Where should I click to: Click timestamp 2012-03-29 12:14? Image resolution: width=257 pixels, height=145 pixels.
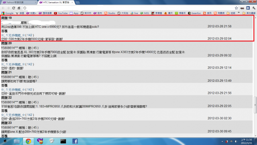(220, 68)
